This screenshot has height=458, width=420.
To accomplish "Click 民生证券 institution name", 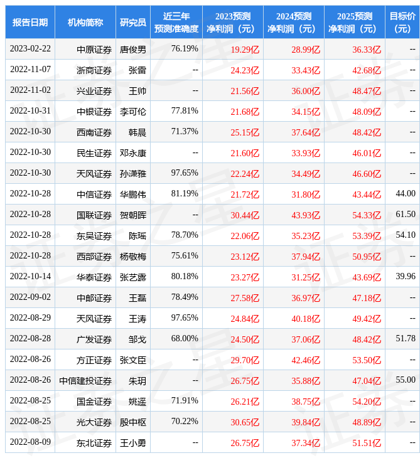I will (x=94, y=153).
